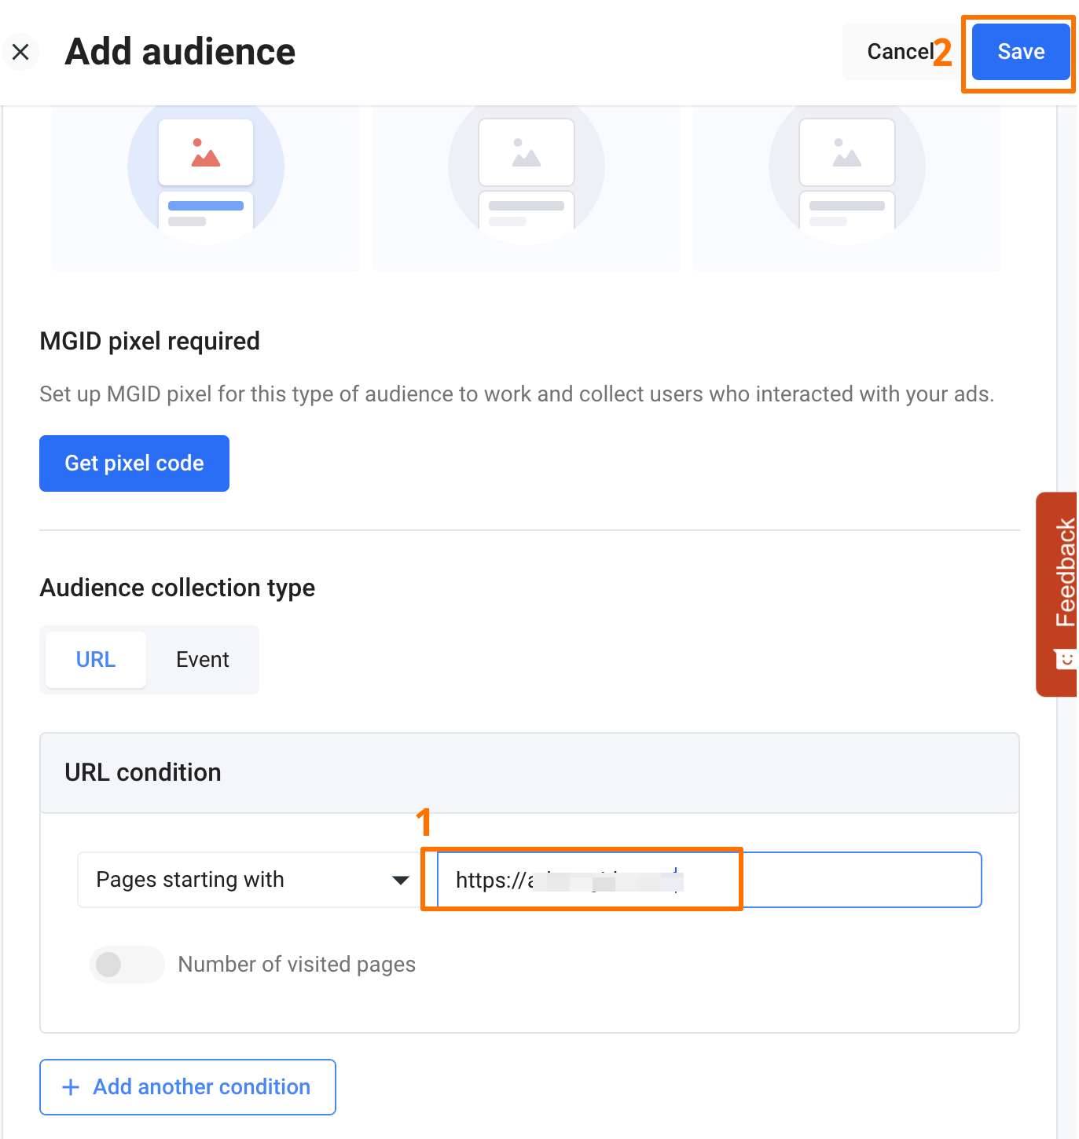This screenshot has height=1139, width=1079.
Task: Click the smiley icon on the Feedback tab
Action: tap(1064, 658)
